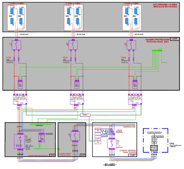Click the CPF panel label
Viewport: 184px width, 169px height.
[x=175, y=39]
